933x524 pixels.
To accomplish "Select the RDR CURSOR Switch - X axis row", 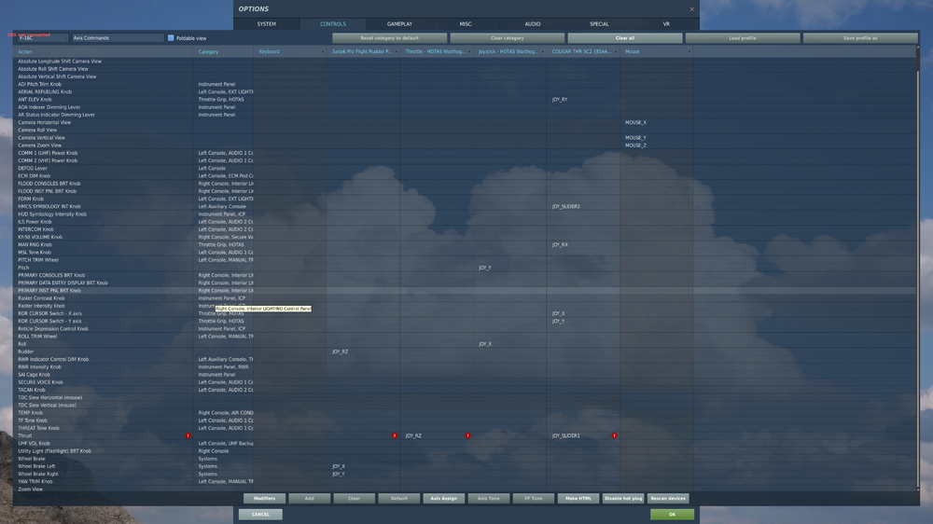I will (x=465, y=313).
